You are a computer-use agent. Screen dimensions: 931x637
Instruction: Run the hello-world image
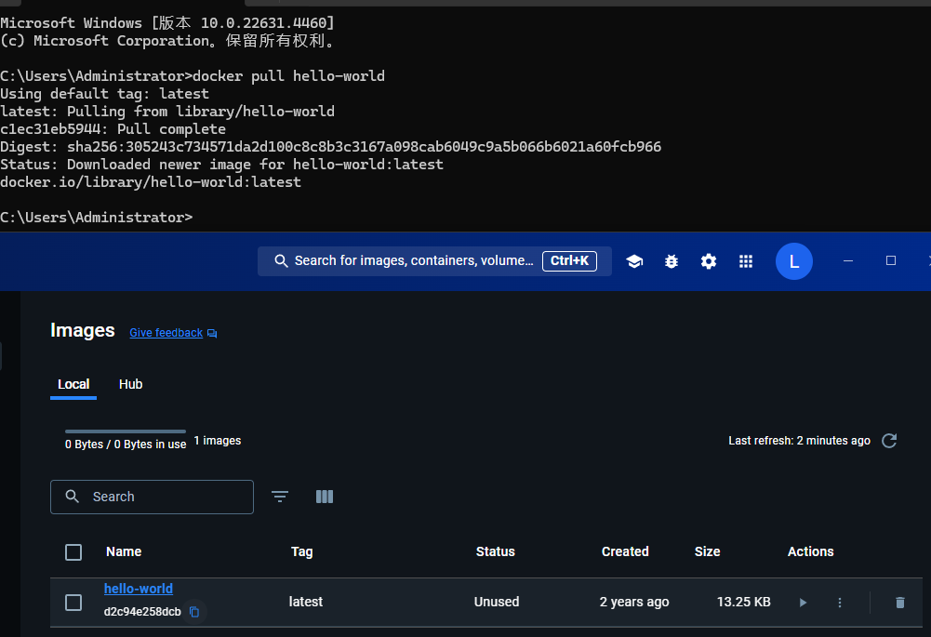(803, 603)
